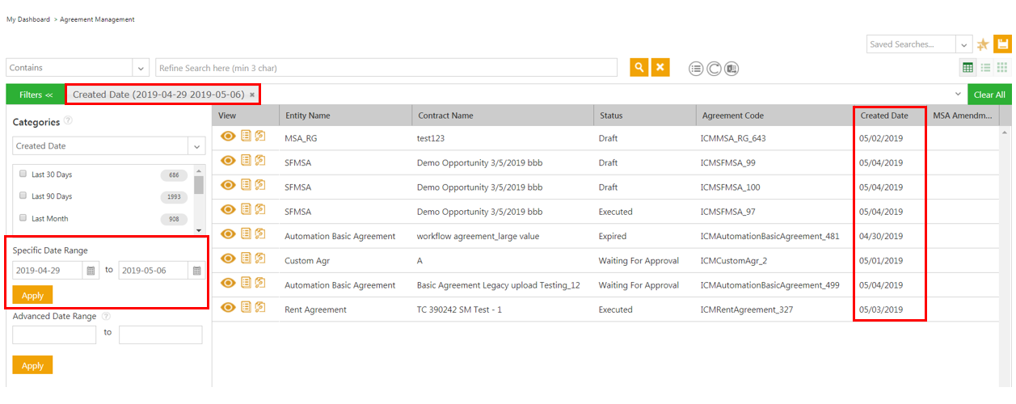Click the Status column header
1016x404 pixels.
pos(611,116)
